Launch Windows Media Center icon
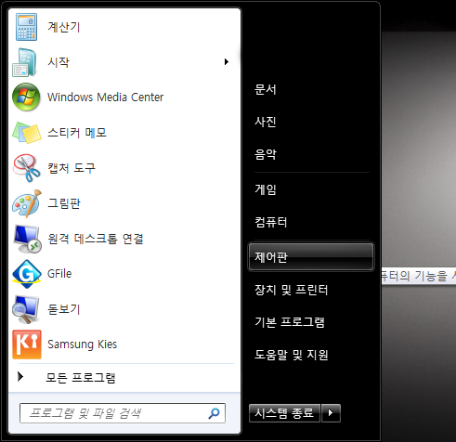 26,97
